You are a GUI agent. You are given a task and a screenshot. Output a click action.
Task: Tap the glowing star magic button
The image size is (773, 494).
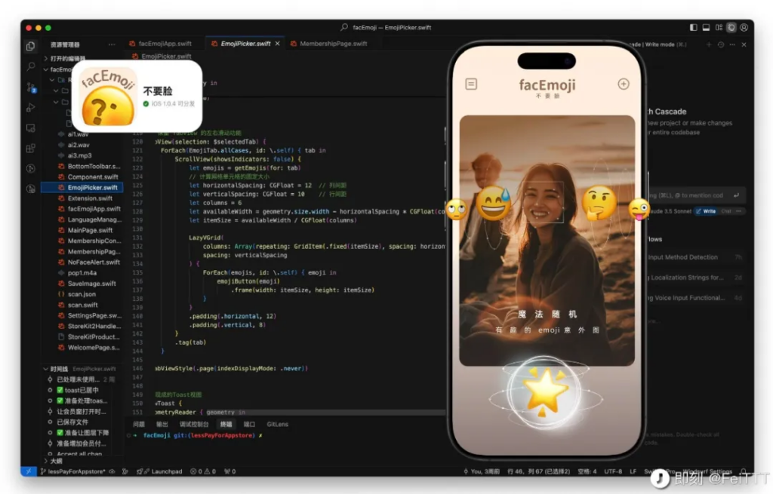544,392
